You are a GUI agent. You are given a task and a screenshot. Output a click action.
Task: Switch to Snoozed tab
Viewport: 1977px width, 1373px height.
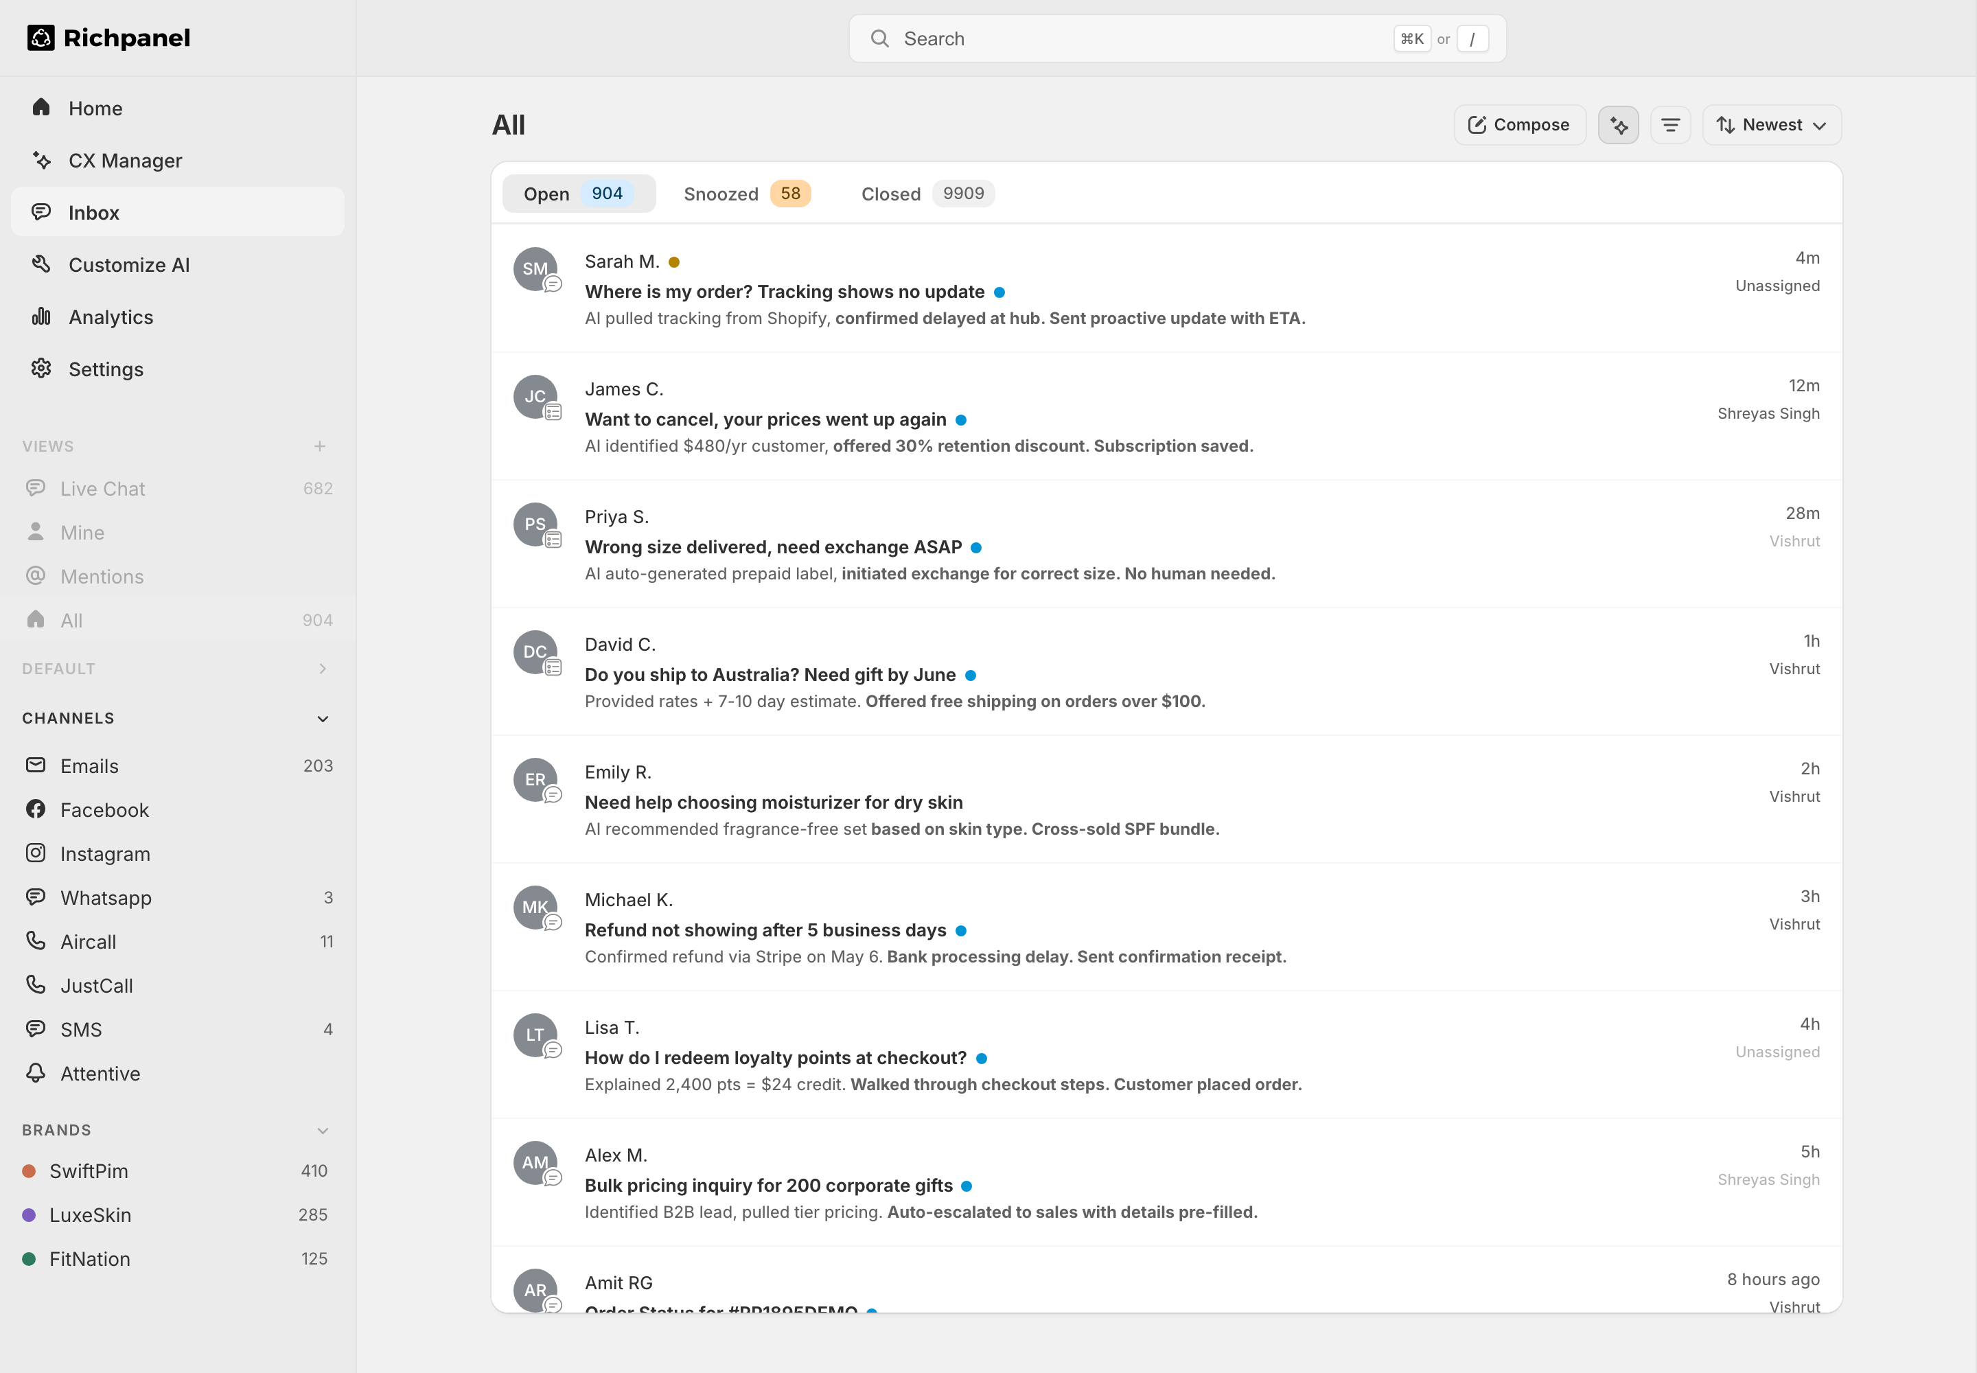pyautogui.click(x=747, y=194)
